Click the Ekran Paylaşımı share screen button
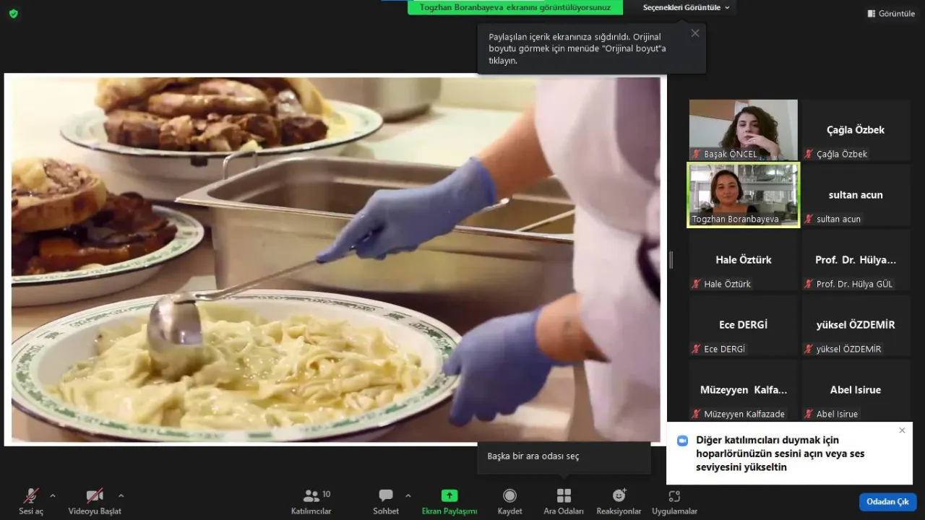Viewport: 925px width, 520px height. 449,501
